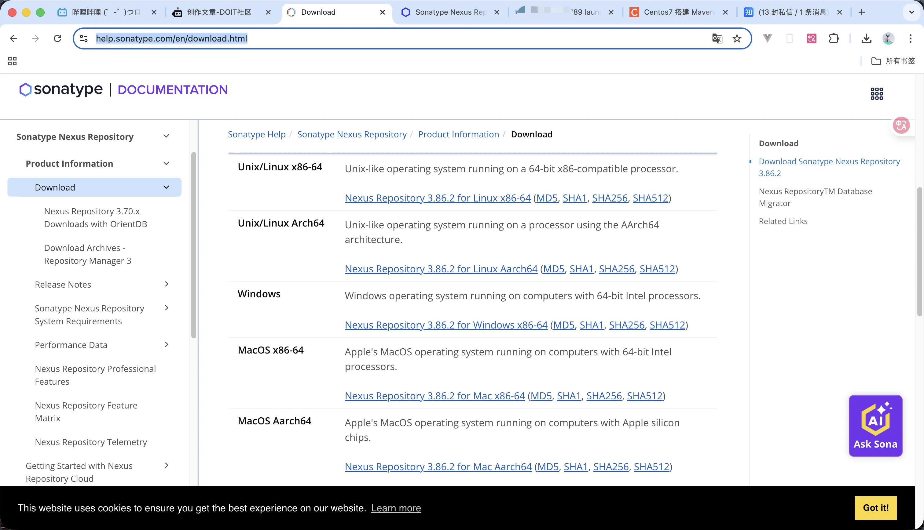Reload the current page
This screenshot has width=924, height=530.
[x=57, y=38]
